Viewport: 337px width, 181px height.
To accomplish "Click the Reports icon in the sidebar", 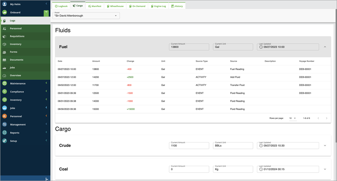I will [x=4, y=132].
